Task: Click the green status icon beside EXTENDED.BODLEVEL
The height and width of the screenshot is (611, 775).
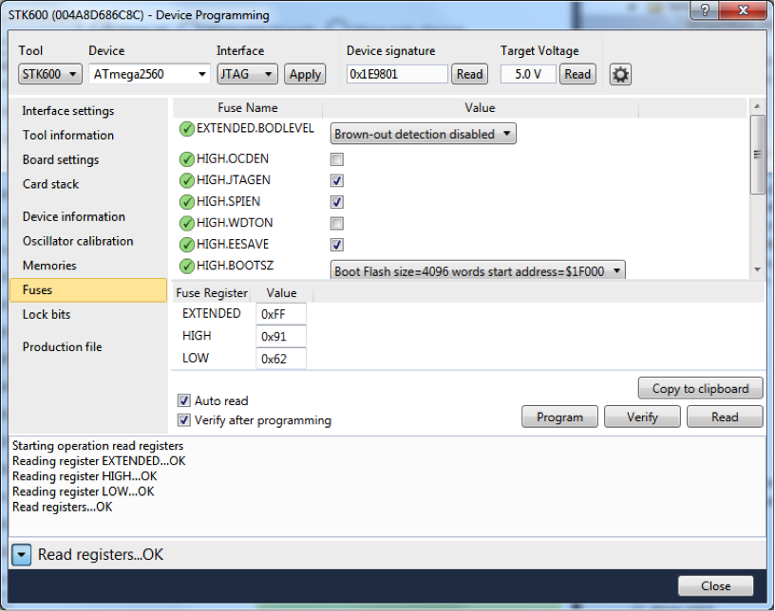Action: tap(186, 128)
